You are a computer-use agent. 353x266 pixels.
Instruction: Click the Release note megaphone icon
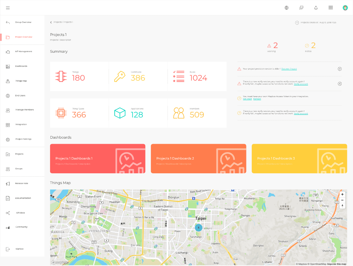tap(8, 184)
